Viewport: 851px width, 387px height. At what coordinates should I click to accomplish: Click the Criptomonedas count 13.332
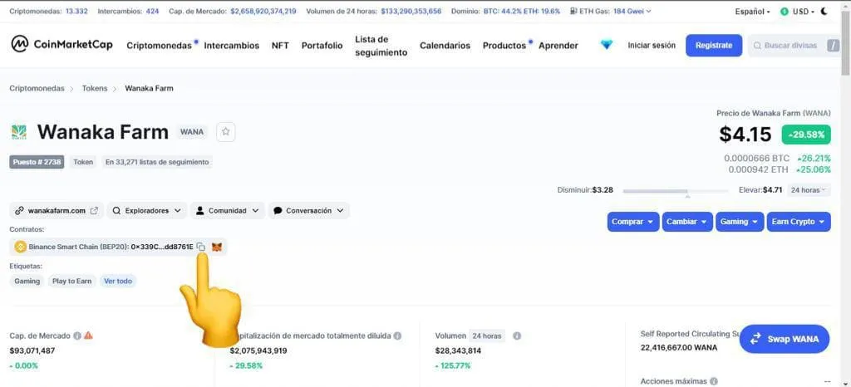point(76,11)
